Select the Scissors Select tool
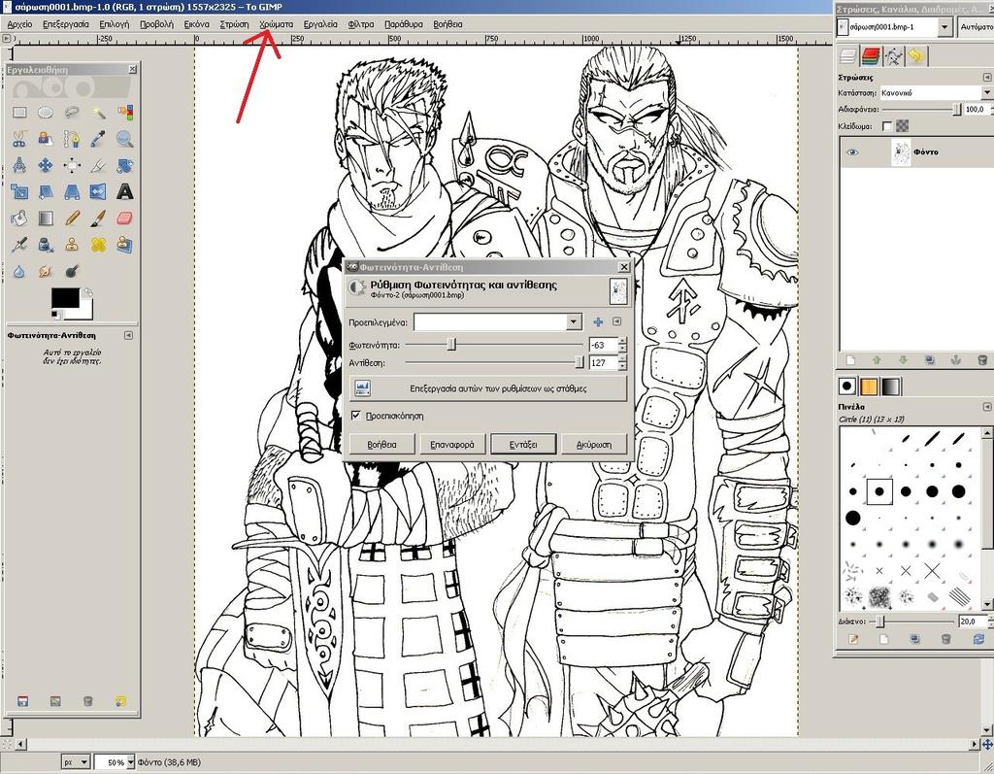The height and width of the screenshot is (774, 994). pyautogui.click(x=19, y=139)
